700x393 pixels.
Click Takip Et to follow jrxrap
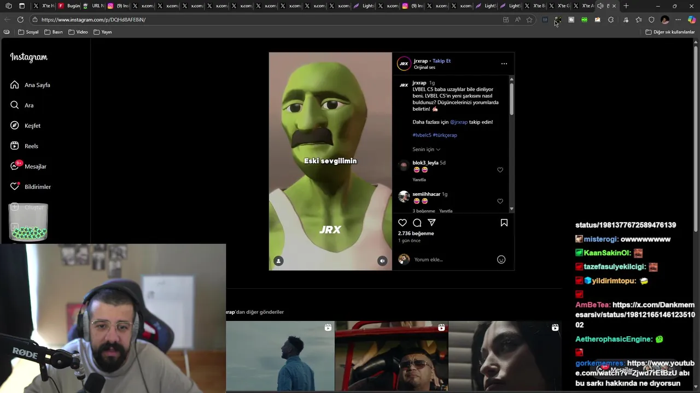[x=441, y=61]
